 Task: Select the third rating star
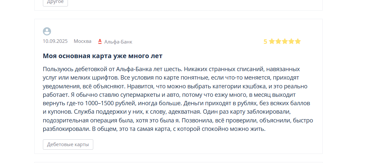pyautogui.click(x=285, y=42)
